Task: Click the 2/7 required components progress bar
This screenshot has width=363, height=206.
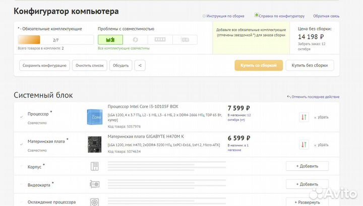Action: click(x=56, y=40)
